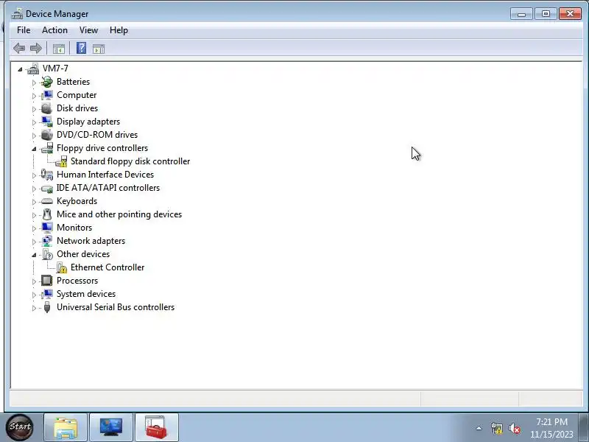Select the Standard floppy disk controller text
This screenshot has height=442, width=589.
[x=130, y=161]
